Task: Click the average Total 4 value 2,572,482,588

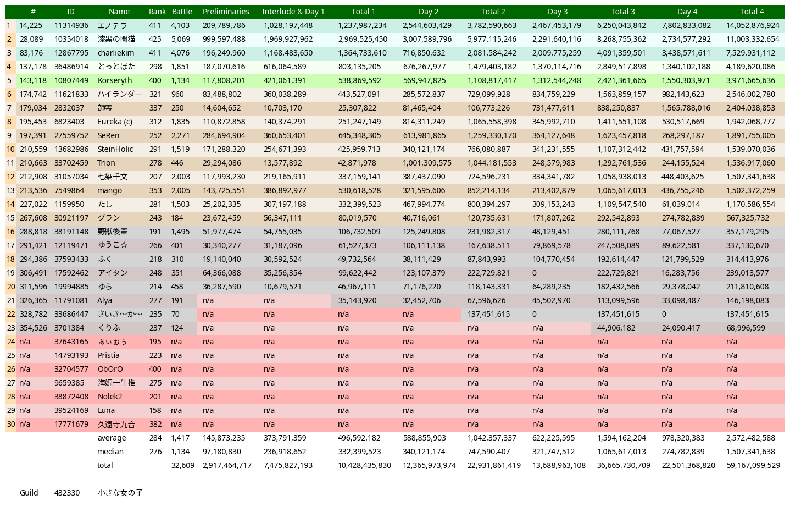Action: coord(750,438)
